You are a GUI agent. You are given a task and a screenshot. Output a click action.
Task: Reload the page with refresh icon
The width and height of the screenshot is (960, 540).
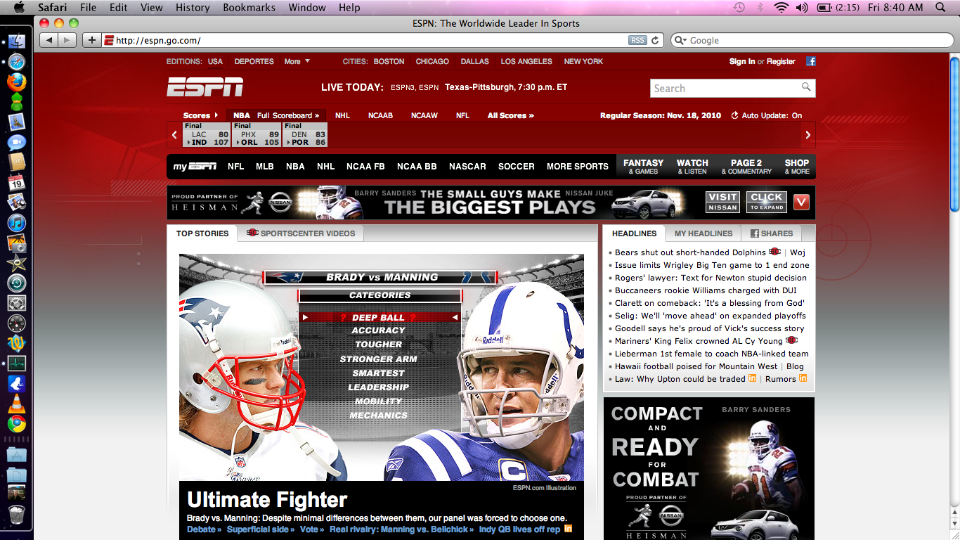(655, 41)
